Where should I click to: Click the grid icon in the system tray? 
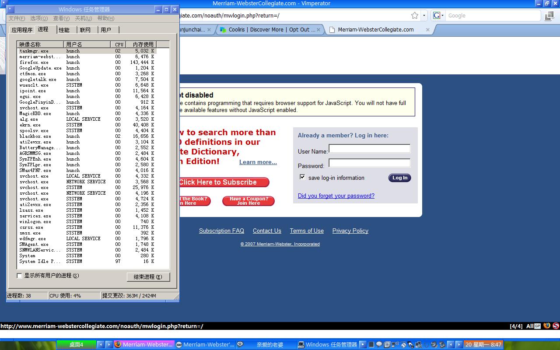pyautogui.click(x=371, y=345)
